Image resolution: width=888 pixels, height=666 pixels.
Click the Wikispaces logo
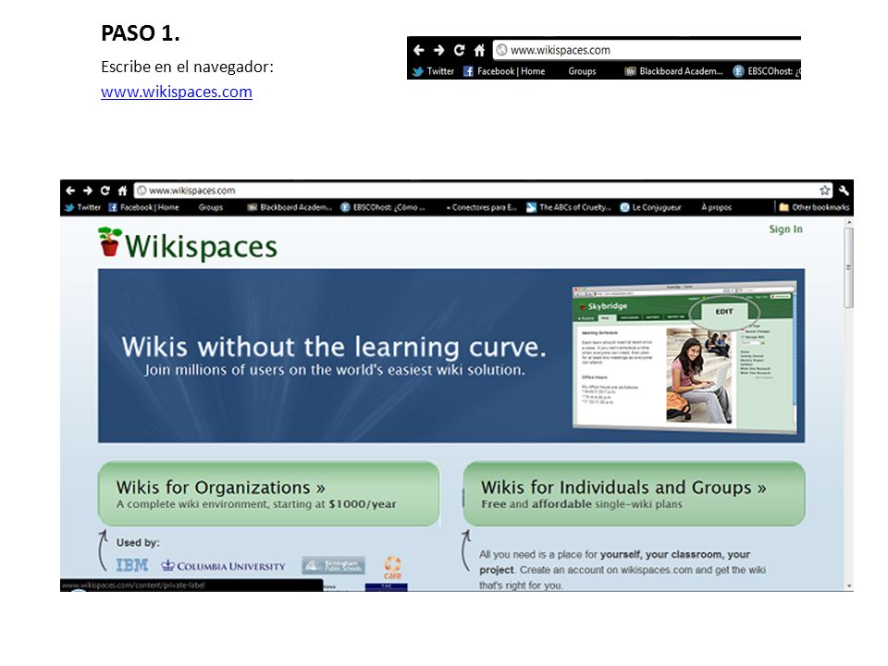pyautogui.click(x=188, y=244)
